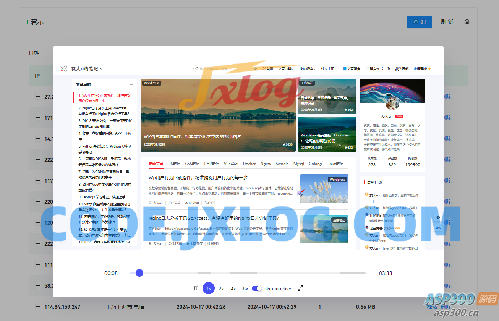The height and width of the screenshot is (321, 499).
Task: Click the sun theme switch icon
Action: [255, 69]
